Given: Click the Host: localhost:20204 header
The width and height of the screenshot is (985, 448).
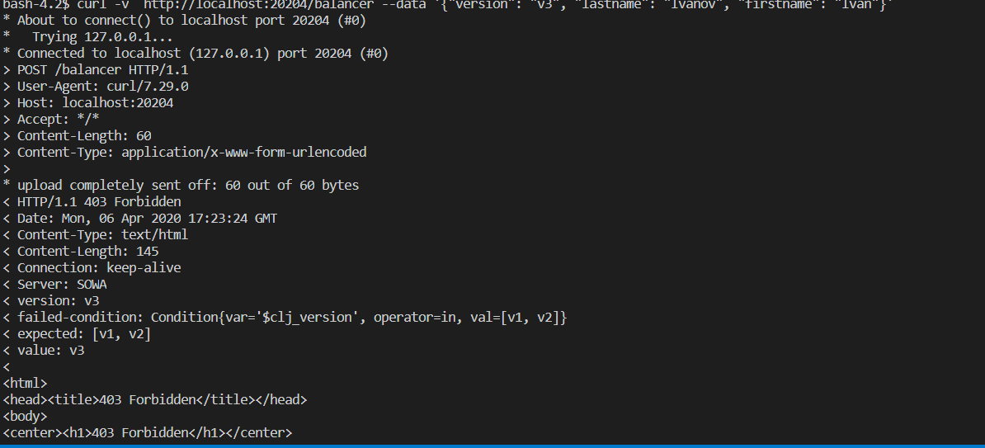Looking at the screenshot, I should click(x=88, y=102).
